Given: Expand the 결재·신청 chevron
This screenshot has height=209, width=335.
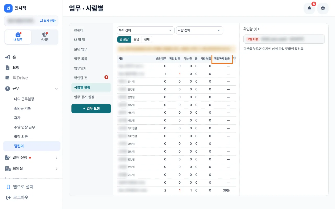Looking at the screenshot, I should pos(56,158).
